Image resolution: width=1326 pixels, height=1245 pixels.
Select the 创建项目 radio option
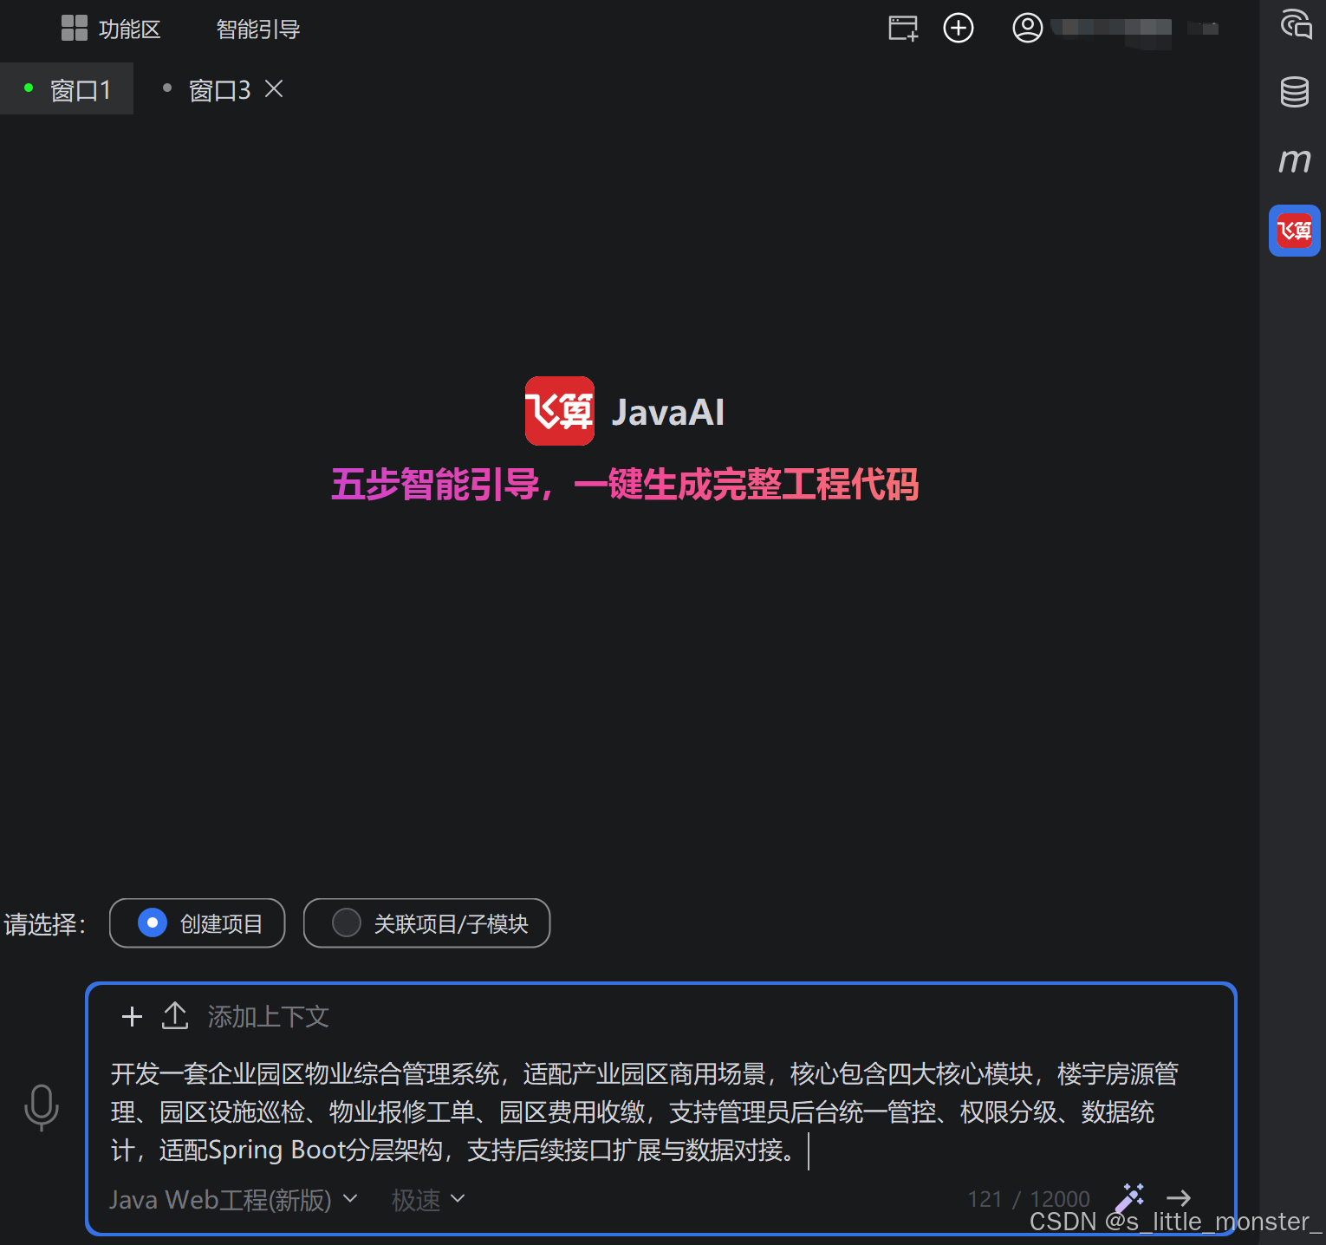coord(198,923)
